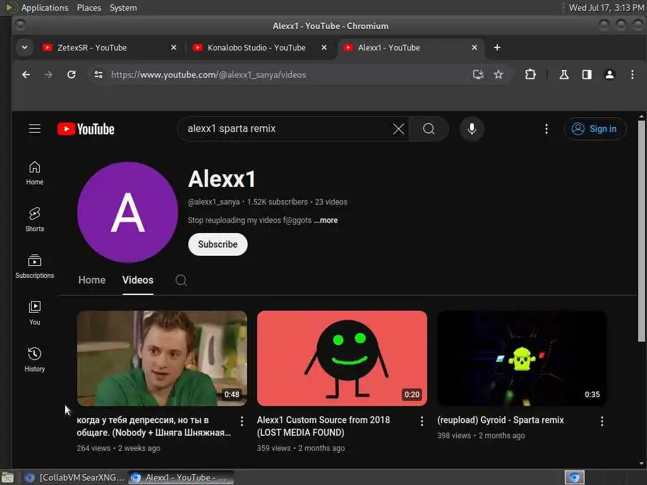This screenshot has width=647, height=485.
Task: Search within the Alexx1 channel
Action: click(x=181, y=280)
